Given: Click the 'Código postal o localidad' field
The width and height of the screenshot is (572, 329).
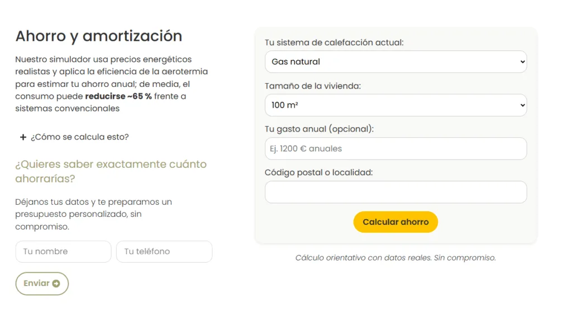Looking at the screenshot, I should 395,192.
